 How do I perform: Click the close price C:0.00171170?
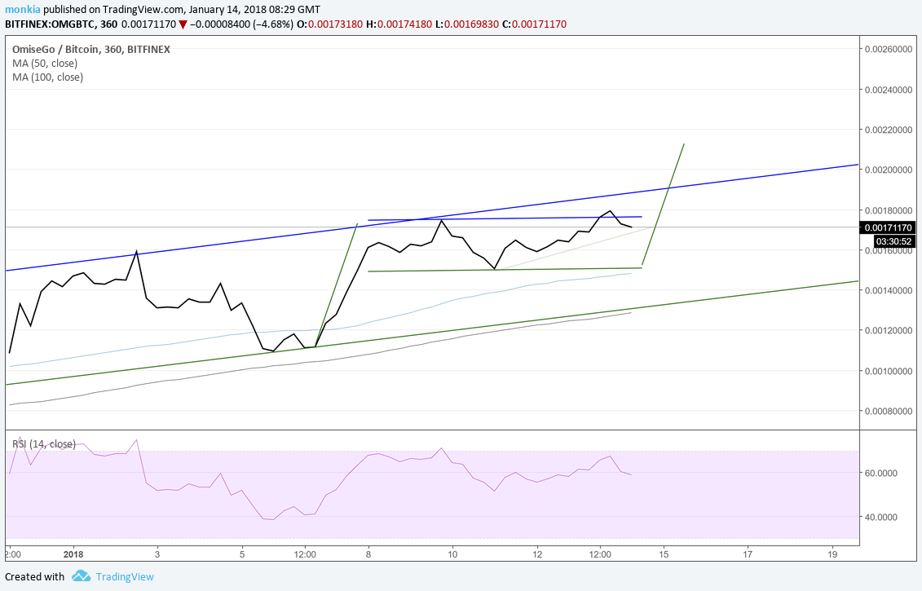point(535,24)
